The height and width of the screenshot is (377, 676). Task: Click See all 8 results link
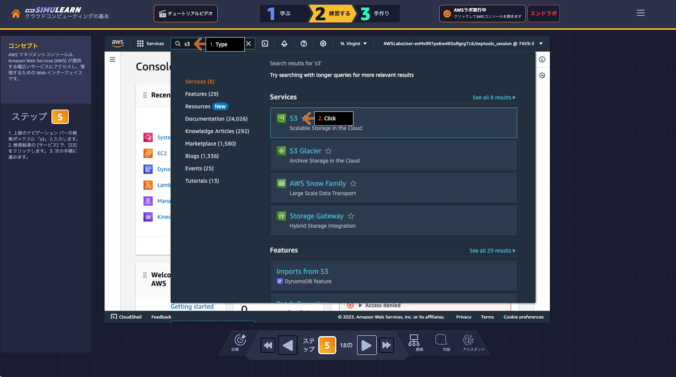[x=493, y=98]
